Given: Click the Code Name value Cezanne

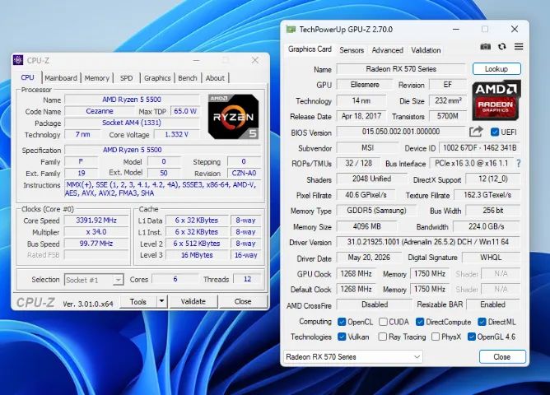Looking at the screenshot, I should [x=100, y=111].
